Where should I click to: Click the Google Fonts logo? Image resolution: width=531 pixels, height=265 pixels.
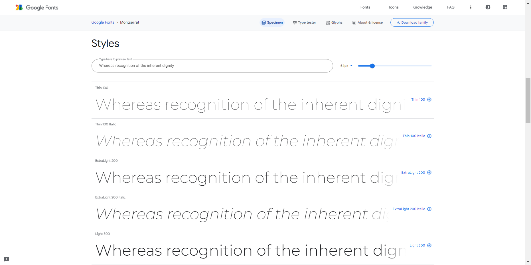(x=37, y=8)
